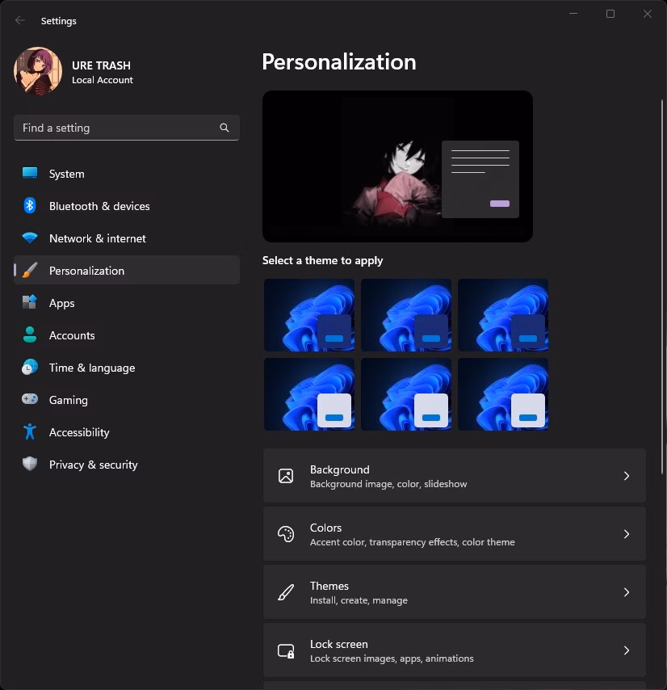Open Network & internet settings
The height and width of the screenshot is (690, 667).
point(127,238)
